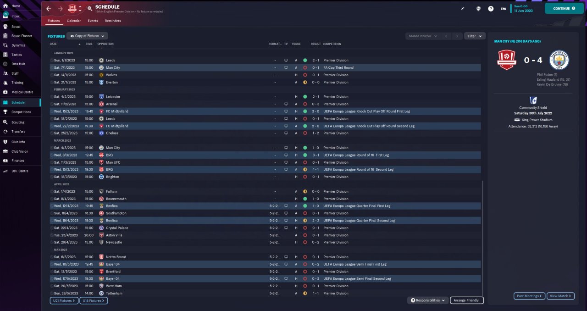
Task: Select the Wolves fixture on 14/1/2023
Action: point(265,75)
